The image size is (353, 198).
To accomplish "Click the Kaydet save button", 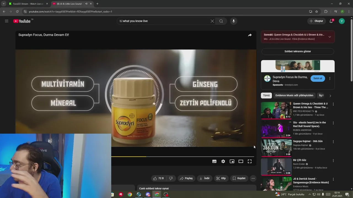I will point(239,178).
